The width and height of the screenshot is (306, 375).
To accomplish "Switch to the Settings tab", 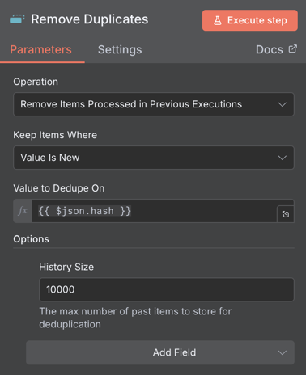I will pyautogui.click(x=120, y=50).
